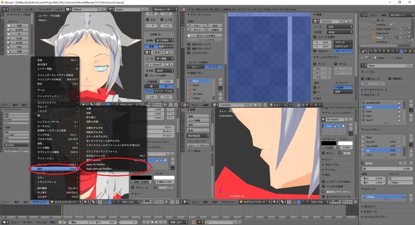Click フラット shading button
This screenshot has width=415, height=225.
(x=204, y=145)
